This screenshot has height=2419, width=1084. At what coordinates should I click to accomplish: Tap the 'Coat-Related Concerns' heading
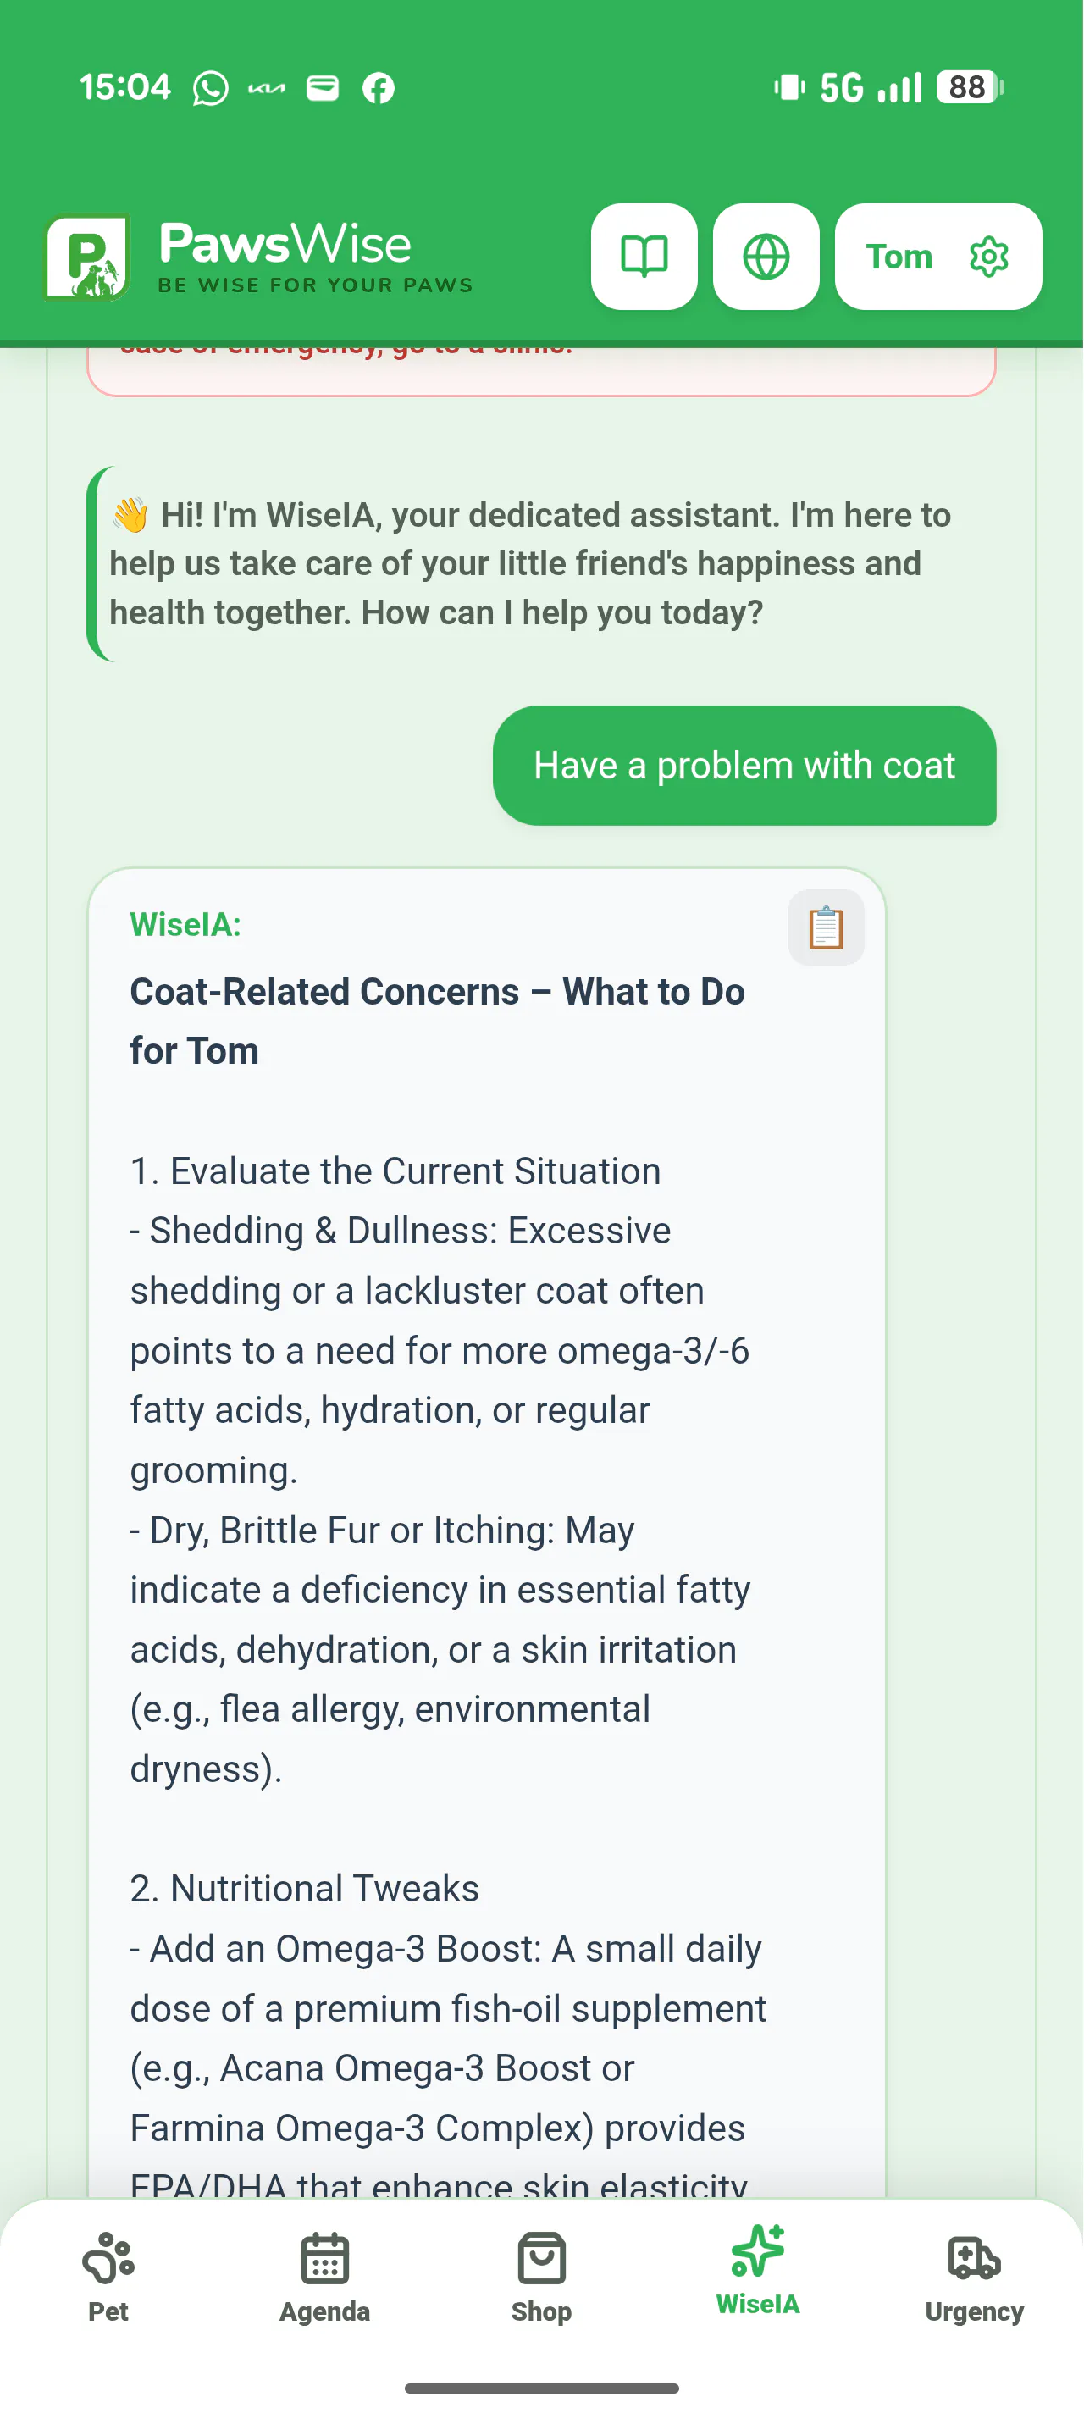pyautogui.click(x=437, y=1021)
